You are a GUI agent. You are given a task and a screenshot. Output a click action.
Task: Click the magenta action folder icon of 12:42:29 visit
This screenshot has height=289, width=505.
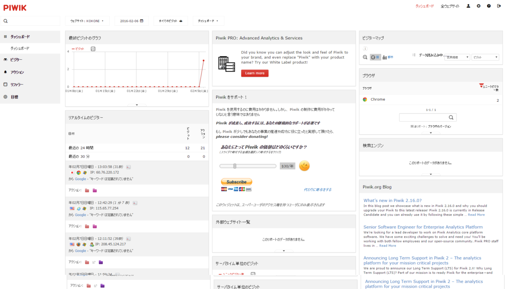pyautogui.click(x=95, y=226)
